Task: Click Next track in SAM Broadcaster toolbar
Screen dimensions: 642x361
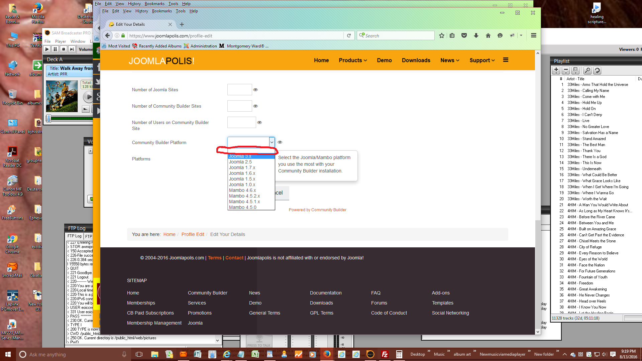Action: coord(72,49)
